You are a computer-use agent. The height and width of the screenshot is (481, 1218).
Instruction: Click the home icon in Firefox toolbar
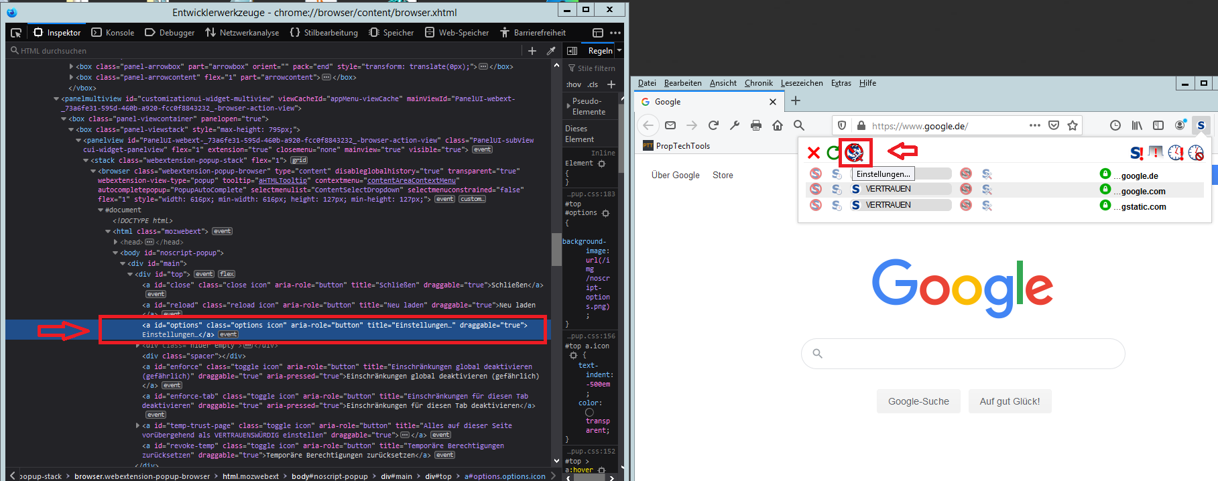pos(778,125)
